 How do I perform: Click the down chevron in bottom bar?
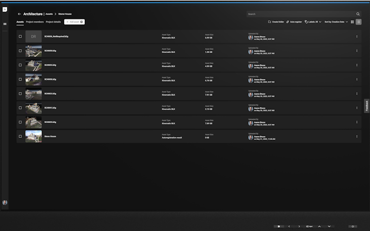[x=329, y=226]
